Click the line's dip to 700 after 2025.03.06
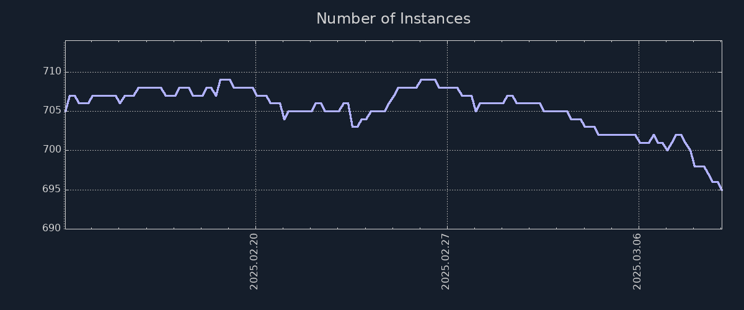Screen dimensions: 744x310 pyautogui.click(x=667, y=150)
